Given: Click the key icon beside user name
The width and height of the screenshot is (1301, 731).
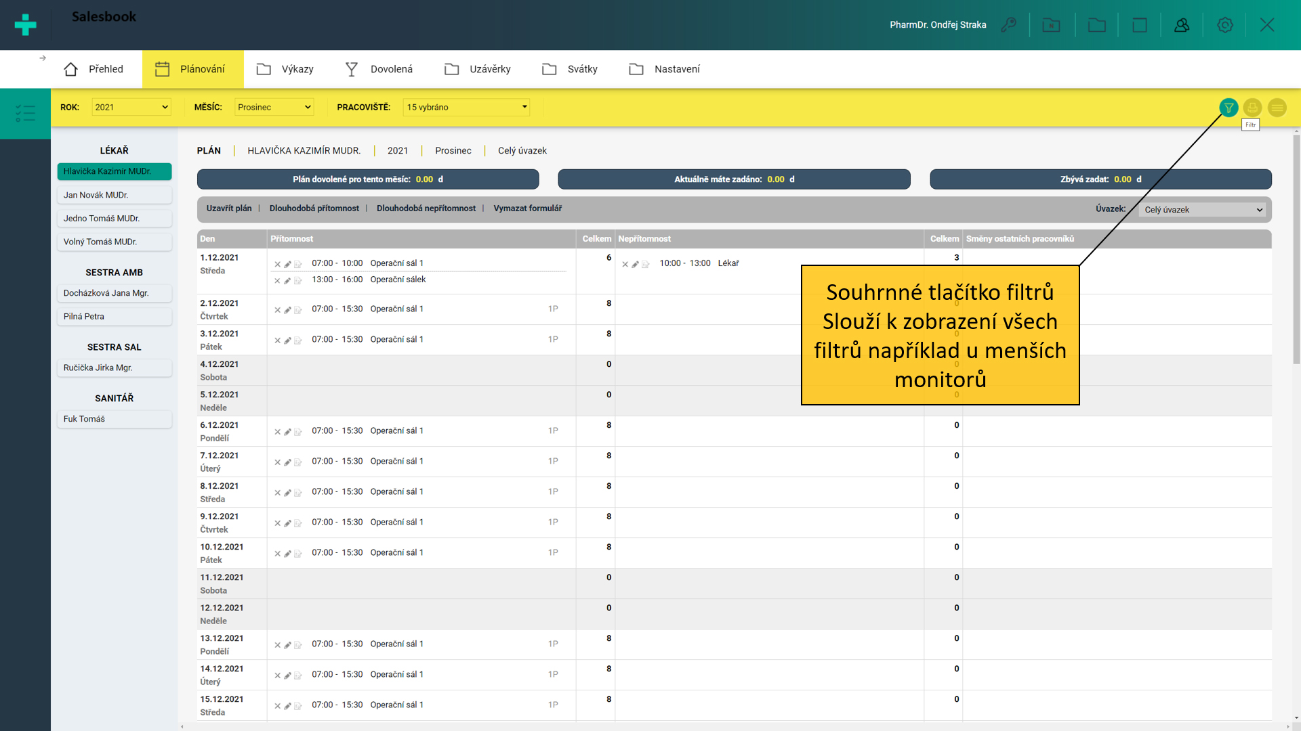Looking at the screenshot, I should (x=1008, y=25).
